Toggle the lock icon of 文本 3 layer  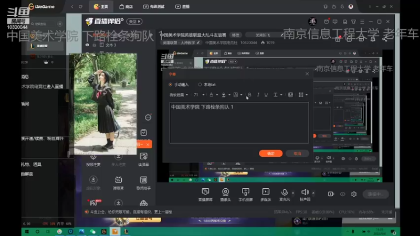pos(94,45)
